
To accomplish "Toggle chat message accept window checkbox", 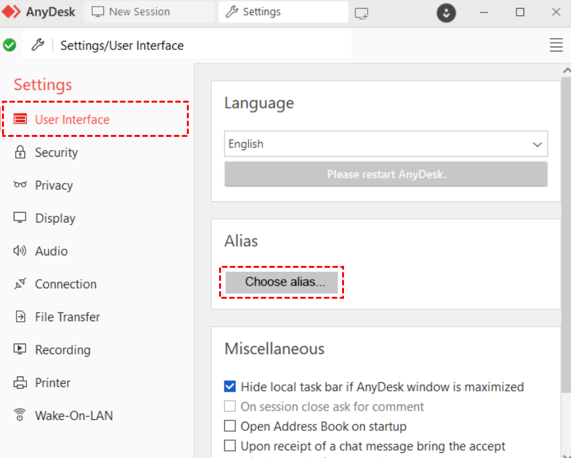I will point(230,446).
